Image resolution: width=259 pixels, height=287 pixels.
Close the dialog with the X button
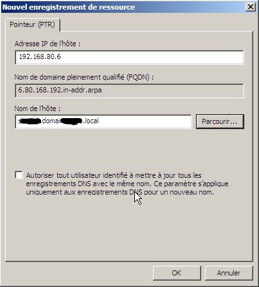click(251, 7)
